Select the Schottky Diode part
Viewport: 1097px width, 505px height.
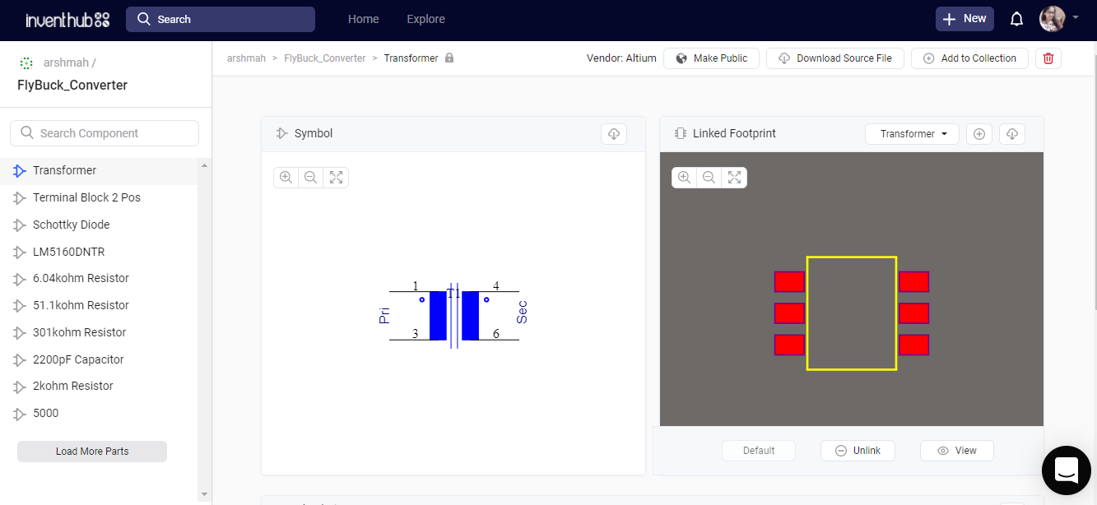[99, 225]
